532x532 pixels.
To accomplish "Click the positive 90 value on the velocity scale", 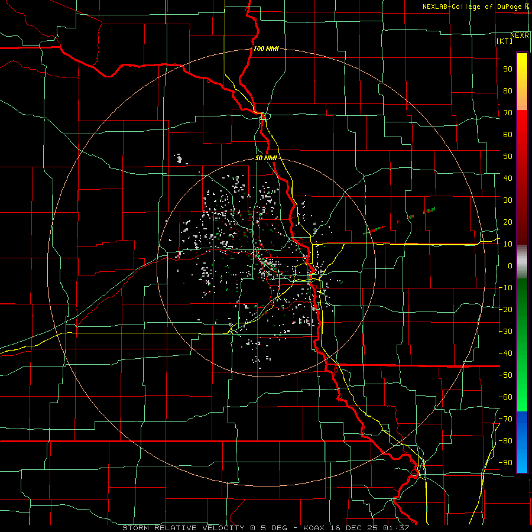I will tap(508, 69).
